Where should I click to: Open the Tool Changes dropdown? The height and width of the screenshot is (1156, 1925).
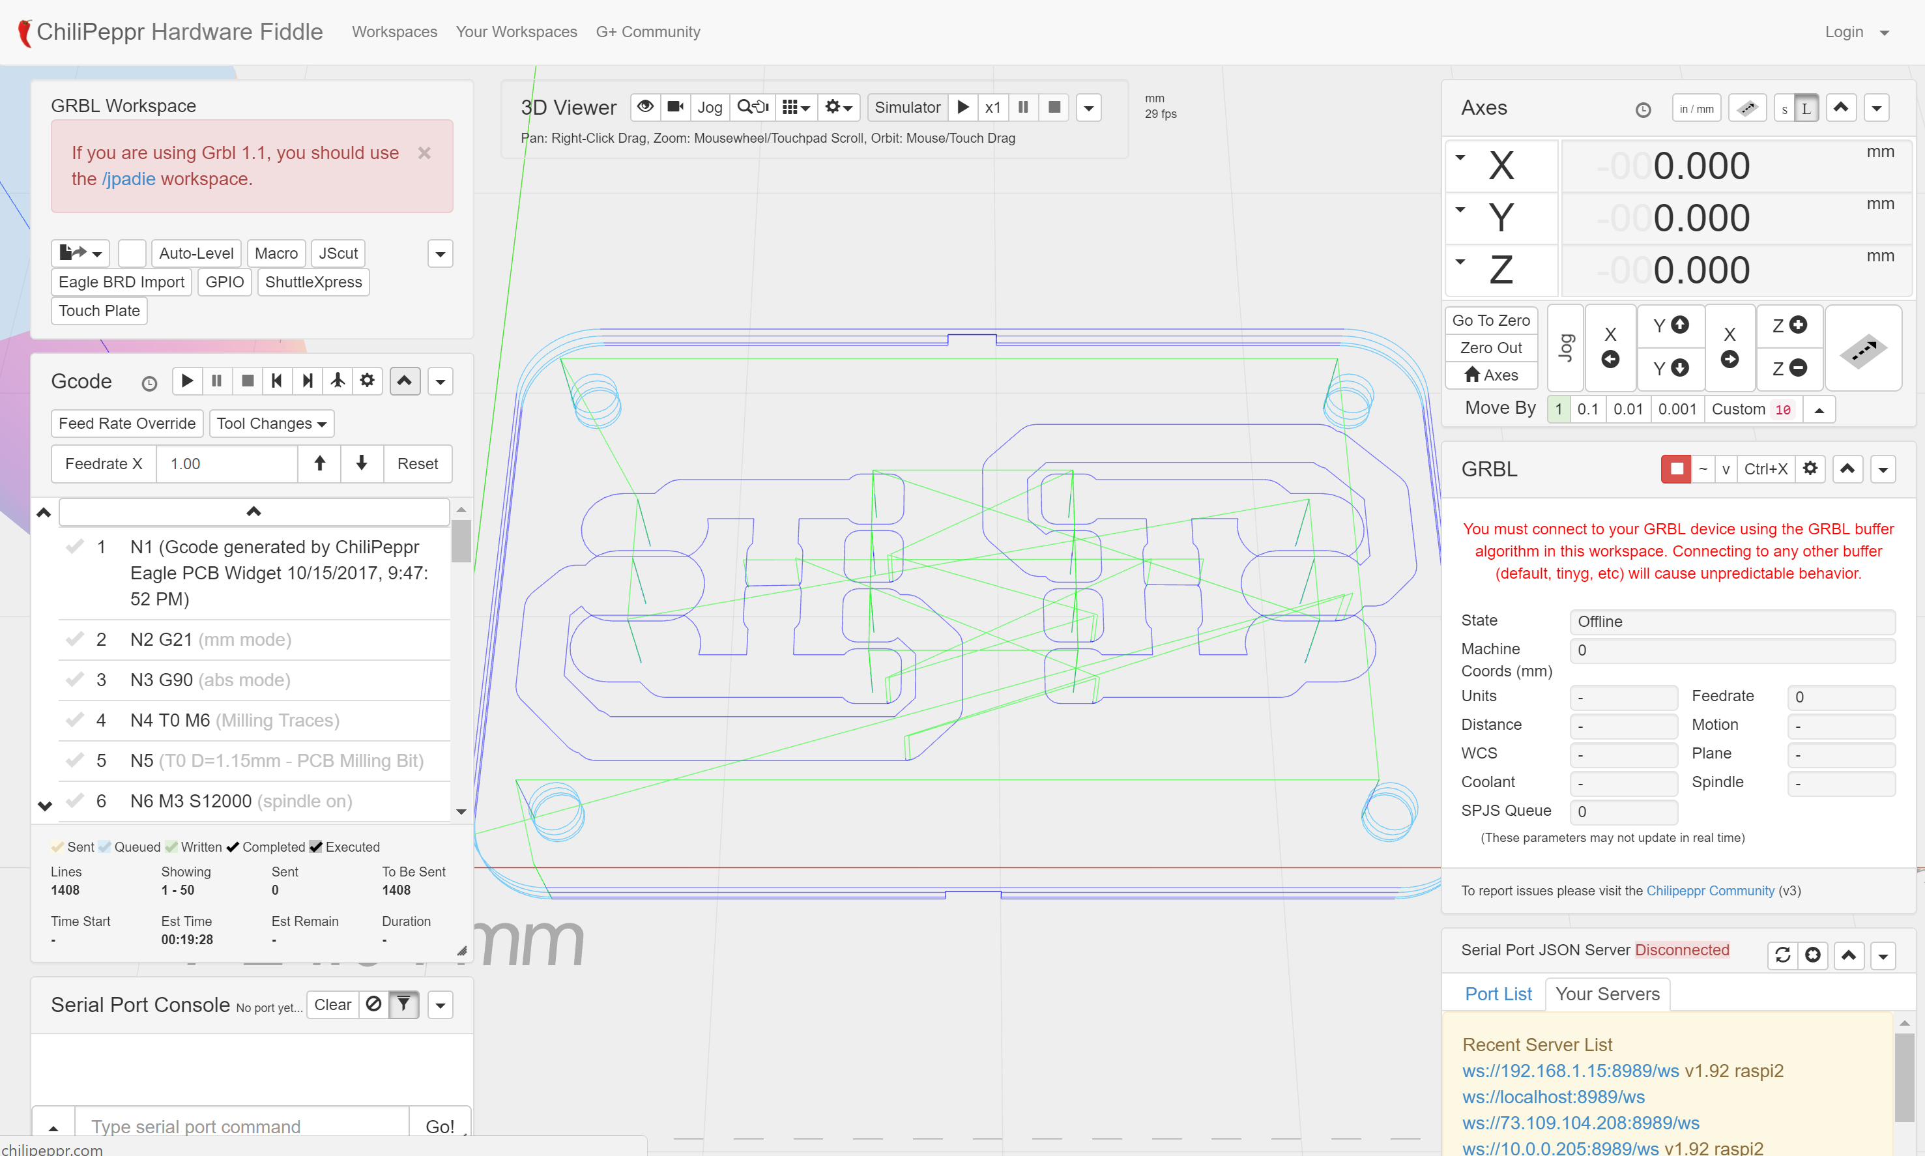coord(271,424)
